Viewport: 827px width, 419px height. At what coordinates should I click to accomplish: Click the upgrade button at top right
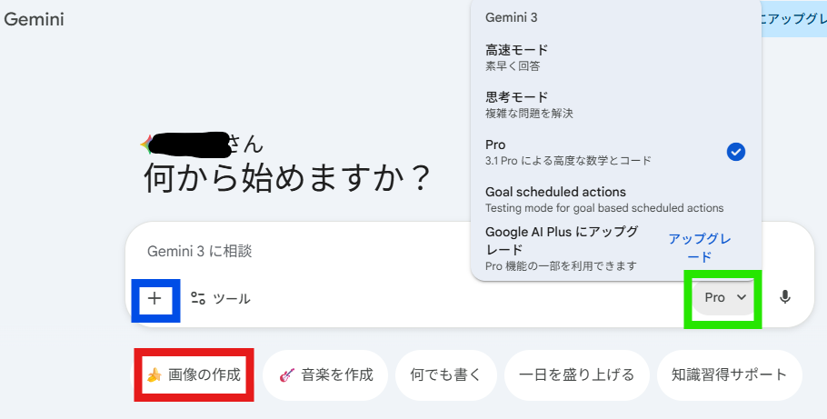tap(793, 19)
